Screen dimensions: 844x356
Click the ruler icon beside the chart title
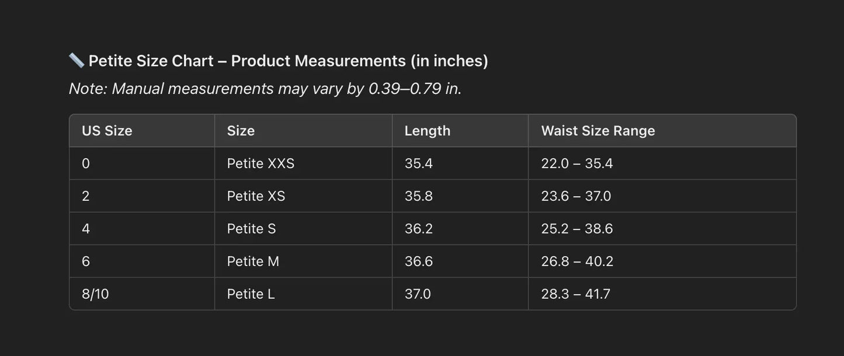pos(77,60)
